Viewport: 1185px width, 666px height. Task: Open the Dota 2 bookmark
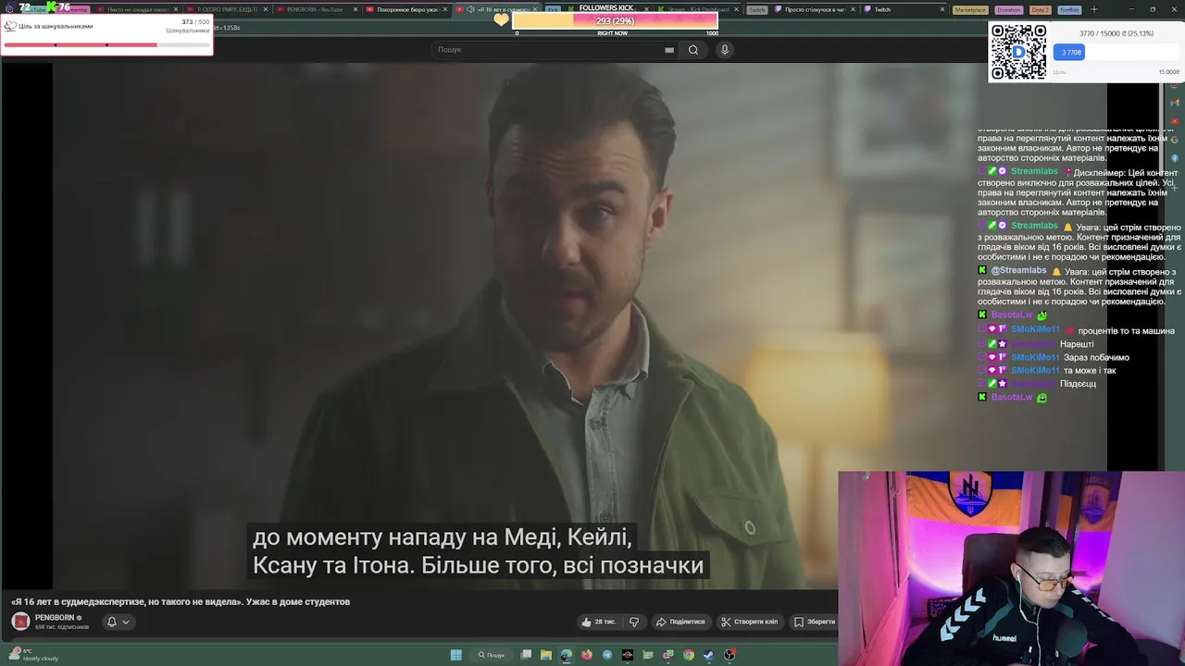pos(1040,9)
